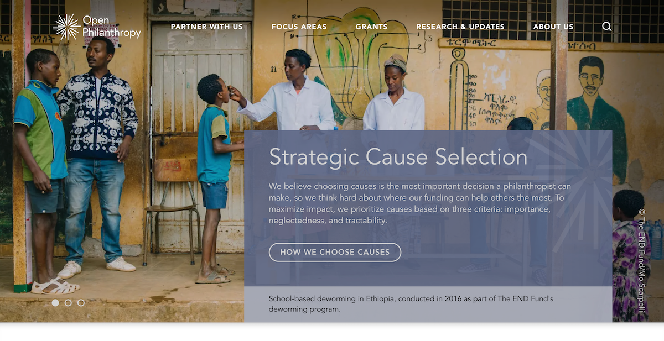Go to the Grants page
The width and height of the screenshot is (664, 341).
[371, 27]
